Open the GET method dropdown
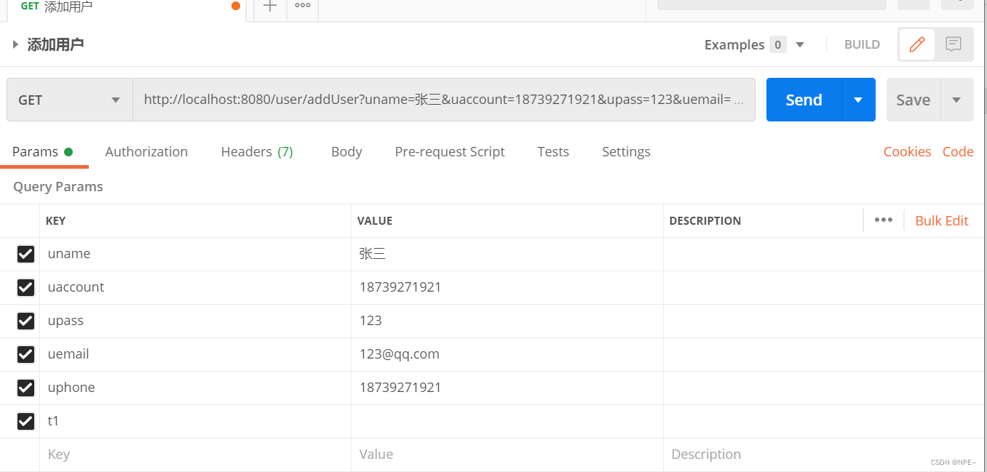 68,99
